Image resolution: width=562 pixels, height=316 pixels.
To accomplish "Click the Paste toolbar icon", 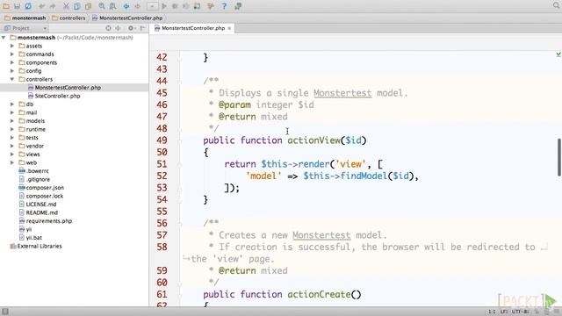I will pyautogui.click(x=88, y=6).
